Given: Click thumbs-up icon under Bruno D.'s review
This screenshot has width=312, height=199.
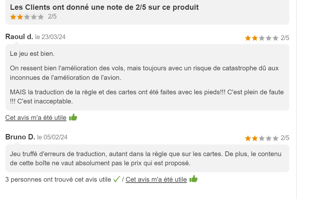Looking at the screenshot, I should (x=194, y=179).
